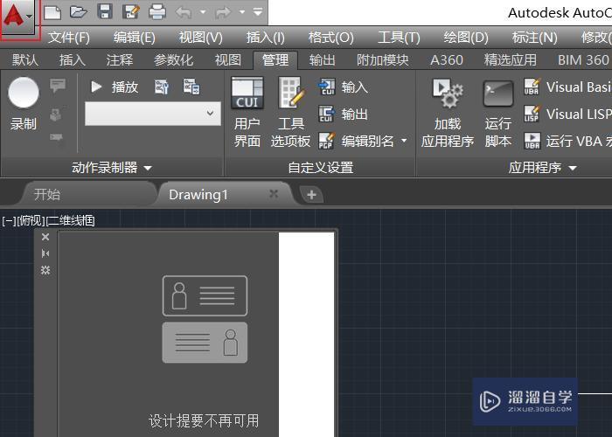
Task: Click the 输出 CUI export button
Action: point(343,114)
